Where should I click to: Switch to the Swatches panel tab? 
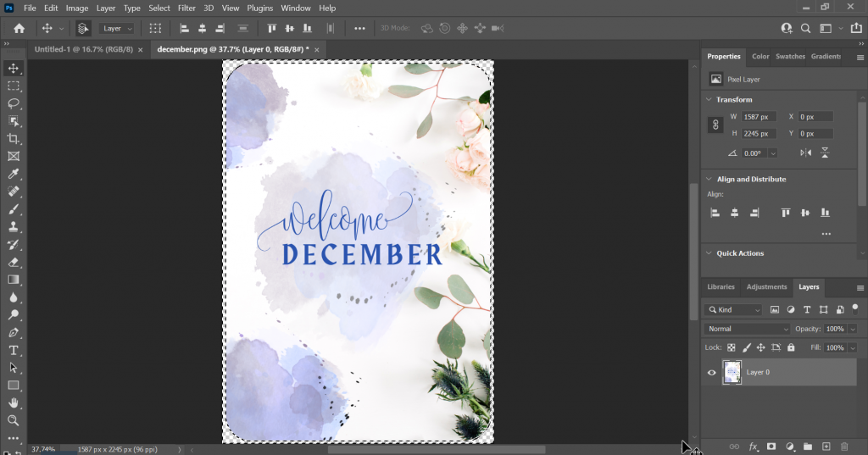coord(790,57)
